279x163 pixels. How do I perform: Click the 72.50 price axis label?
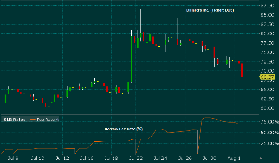pyautogui.click(x=267, y=62)
